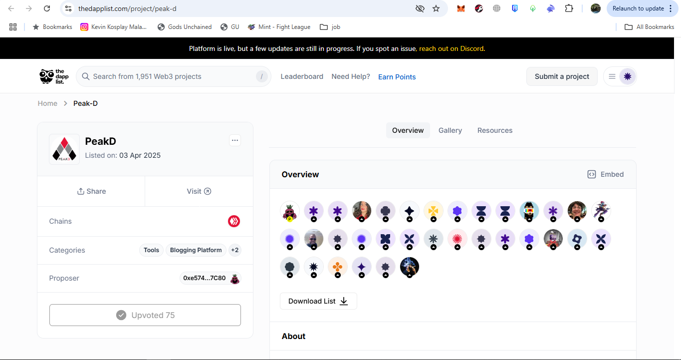Click the Bitwarden shield extension icon

point(515,8)
